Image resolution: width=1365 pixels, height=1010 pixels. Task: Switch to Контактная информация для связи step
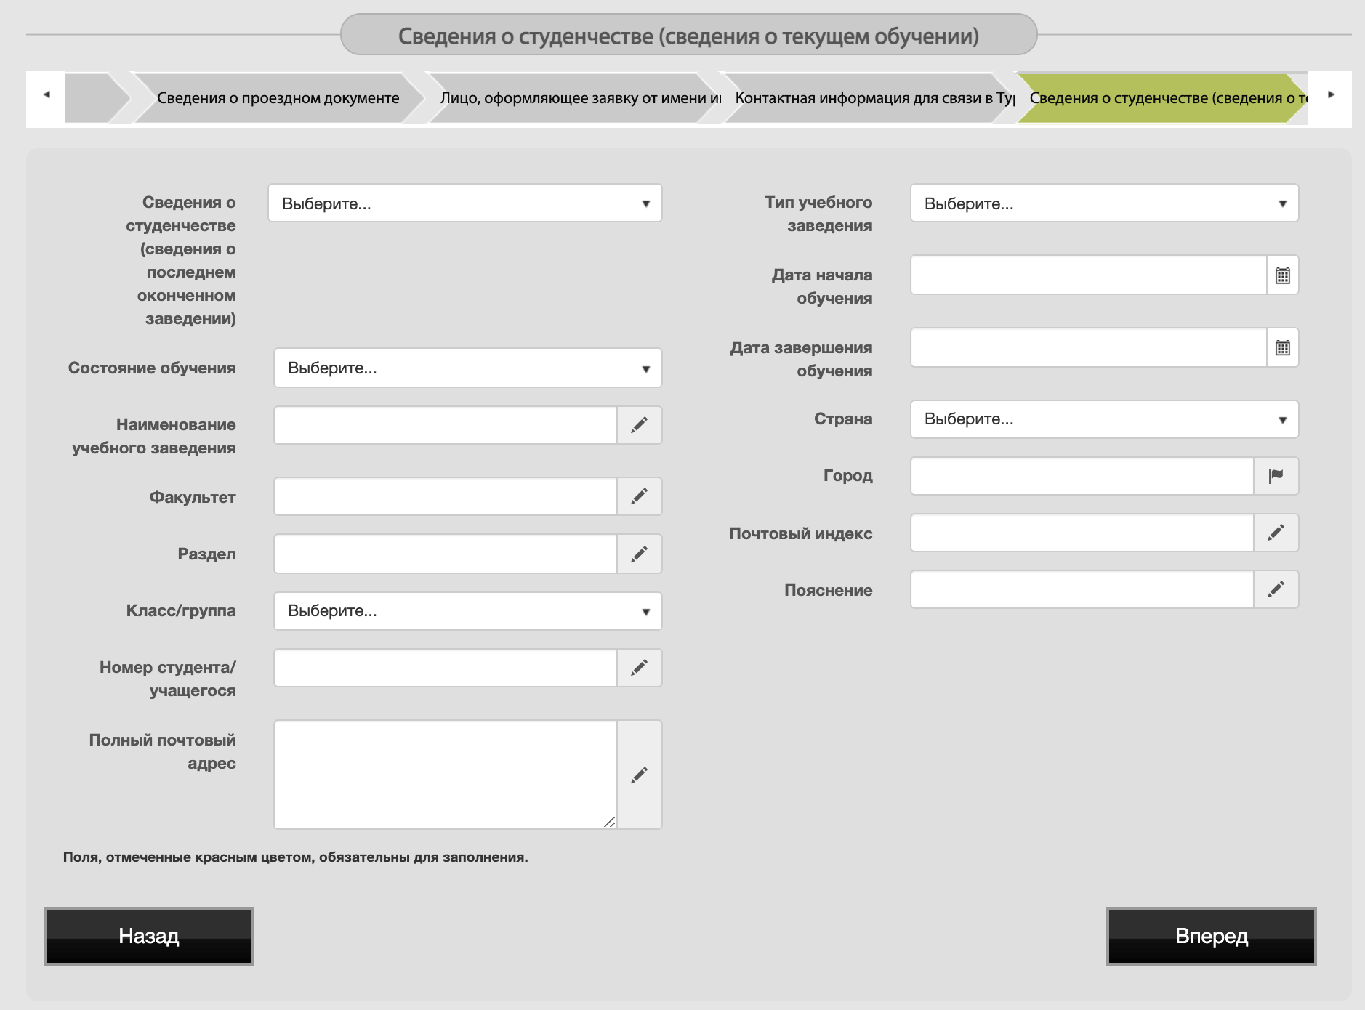click(872, 98)
